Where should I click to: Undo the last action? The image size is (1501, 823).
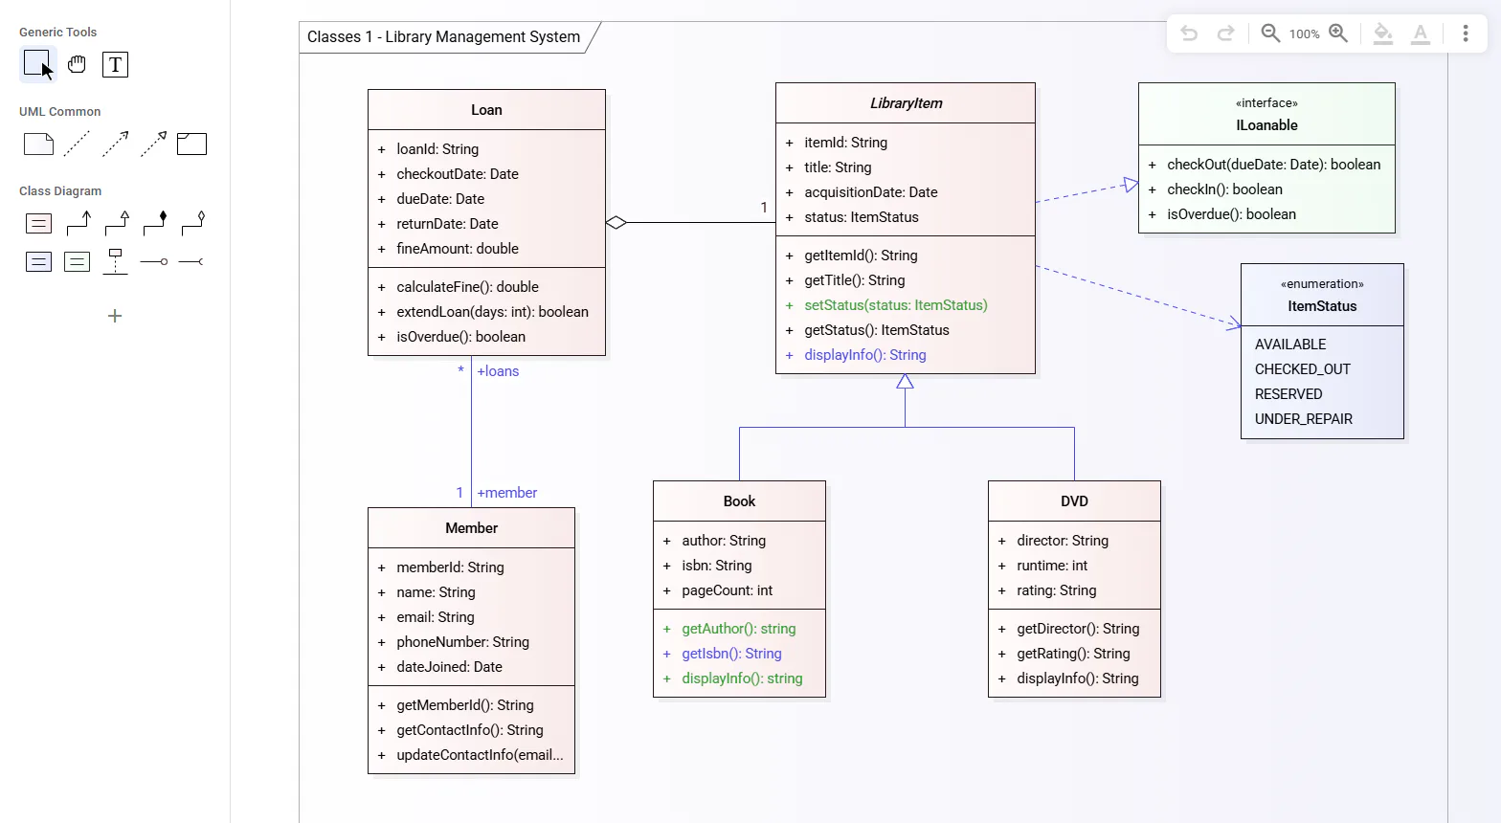[x=1189, y=33]
